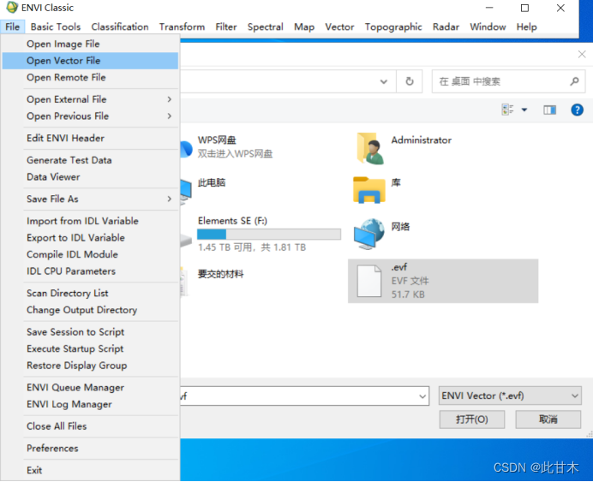Choose Execute Startup Script
The width and height of the screenshot is (593, 482).
click(x=90, y=348)
